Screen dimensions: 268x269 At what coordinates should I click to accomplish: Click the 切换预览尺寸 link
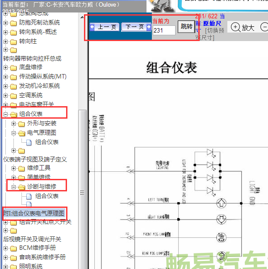(x=210, y=34)
